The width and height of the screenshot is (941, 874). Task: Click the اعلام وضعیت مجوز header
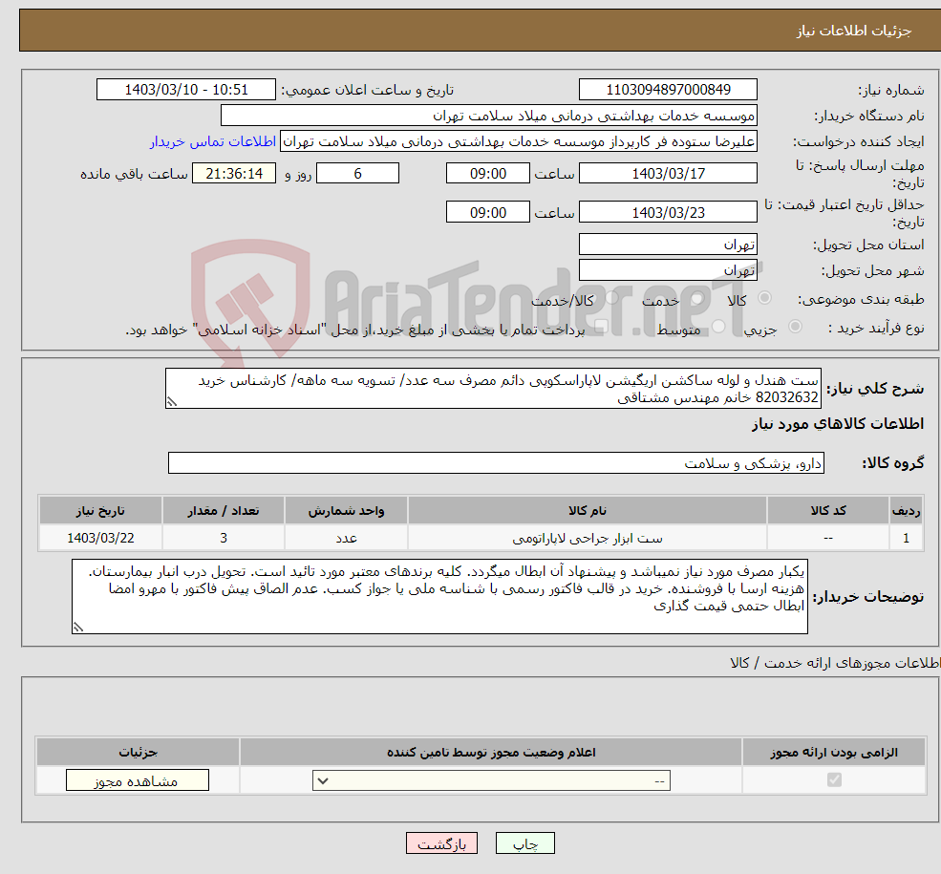[491, 753]
